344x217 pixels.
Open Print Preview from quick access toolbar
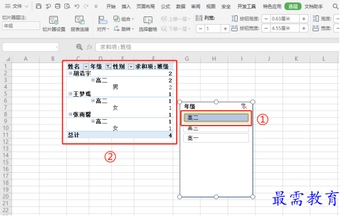(67, 6)
